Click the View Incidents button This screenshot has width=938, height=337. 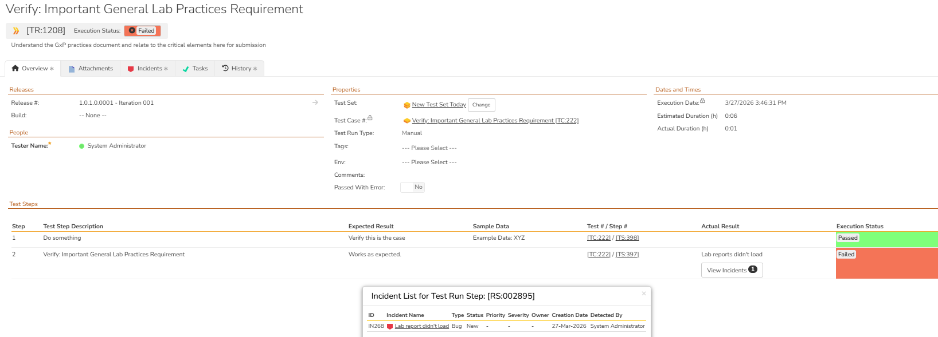pos(732,270)
